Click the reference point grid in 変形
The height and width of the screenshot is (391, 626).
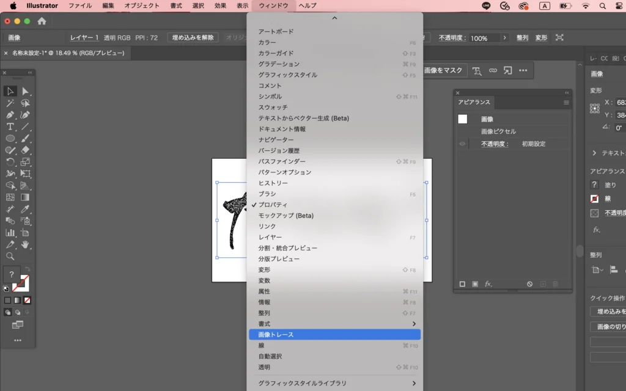coord(594,108)
